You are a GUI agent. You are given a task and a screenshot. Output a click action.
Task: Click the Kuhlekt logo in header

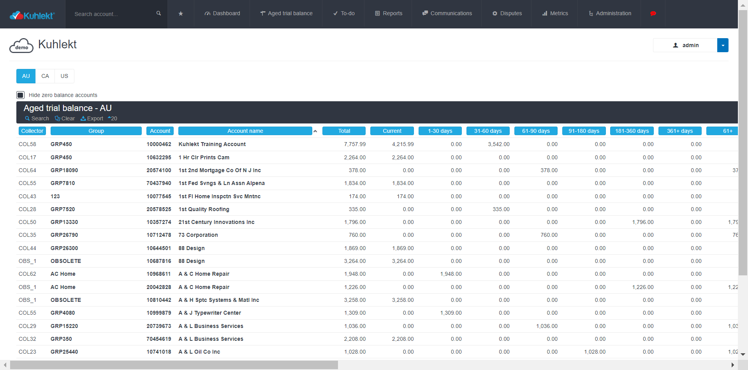[32, 16]
